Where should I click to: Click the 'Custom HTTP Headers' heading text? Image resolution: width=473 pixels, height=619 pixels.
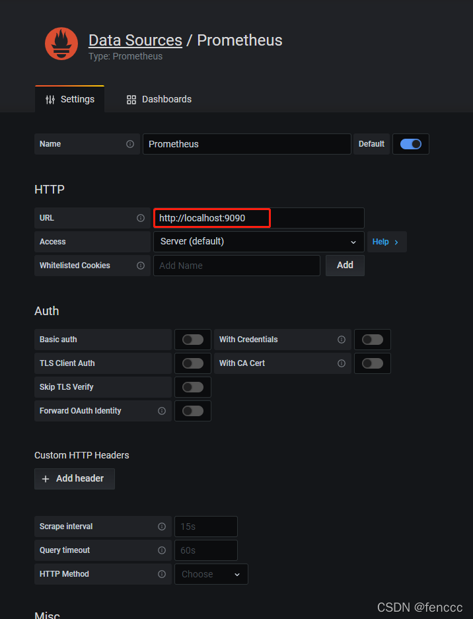tap(82, 455)
